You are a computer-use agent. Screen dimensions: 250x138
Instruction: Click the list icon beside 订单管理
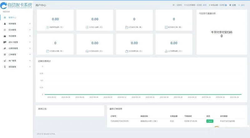tap(5, 54)
